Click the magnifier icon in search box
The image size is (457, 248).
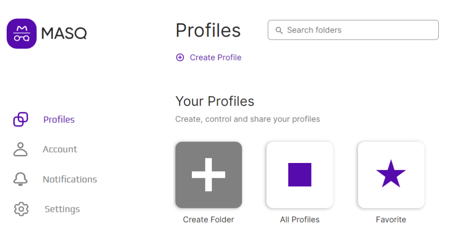(279, 30)
